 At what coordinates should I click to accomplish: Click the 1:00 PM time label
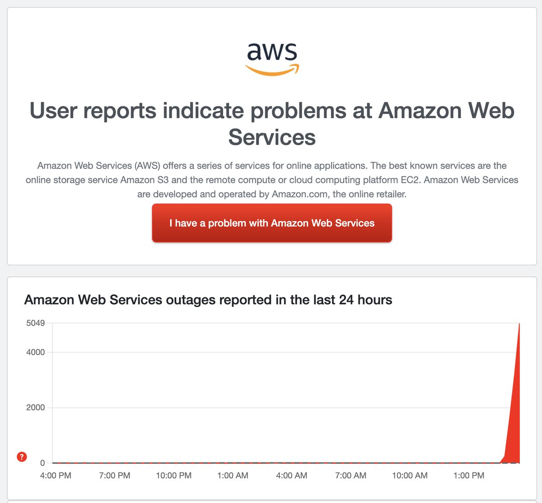click(x=469, y=475)
